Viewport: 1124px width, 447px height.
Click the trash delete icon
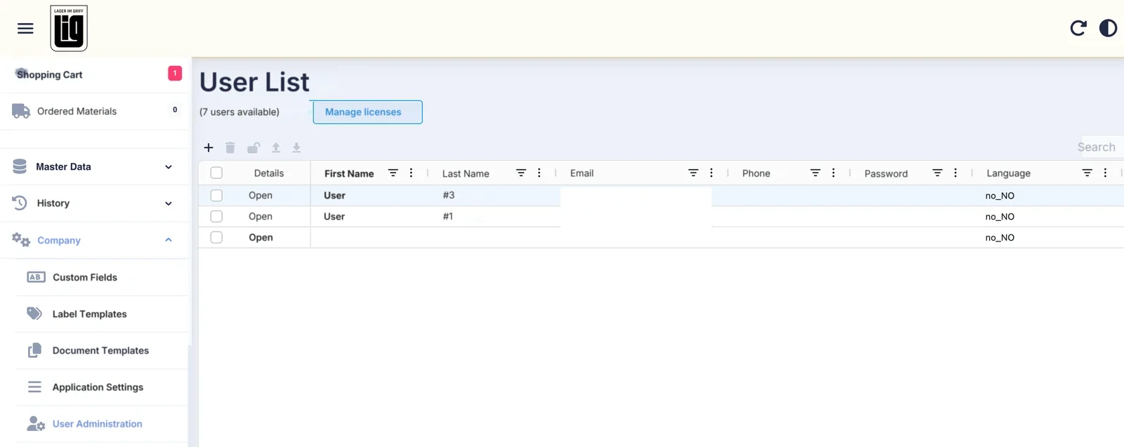230,147
